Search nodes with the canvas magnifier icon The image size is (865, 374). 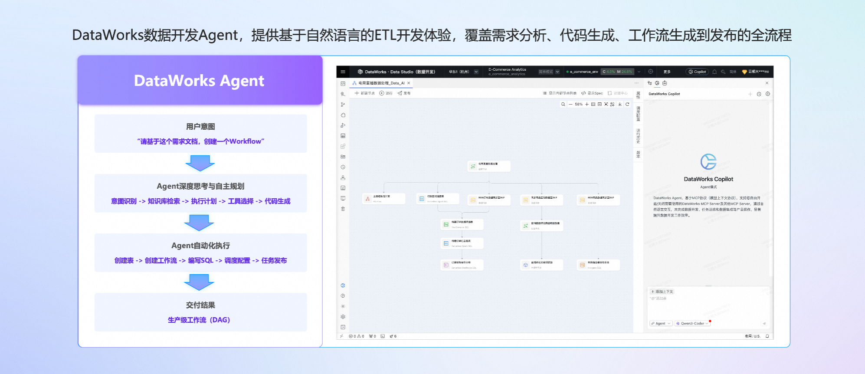point(563,104)
